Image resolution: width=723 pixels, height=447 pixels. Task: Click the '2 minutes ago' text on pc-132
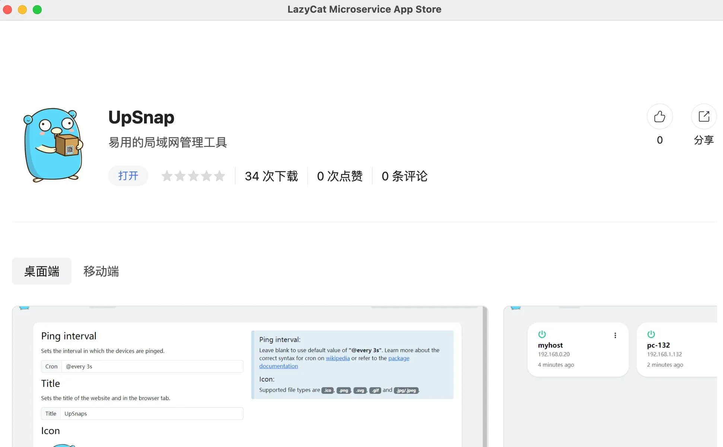(665, 365)
